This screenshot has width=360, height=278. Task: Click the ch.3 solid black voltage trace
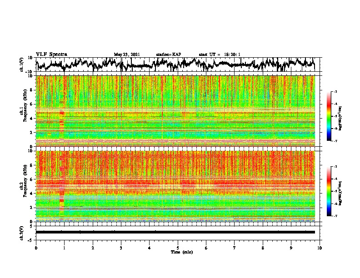175,232
